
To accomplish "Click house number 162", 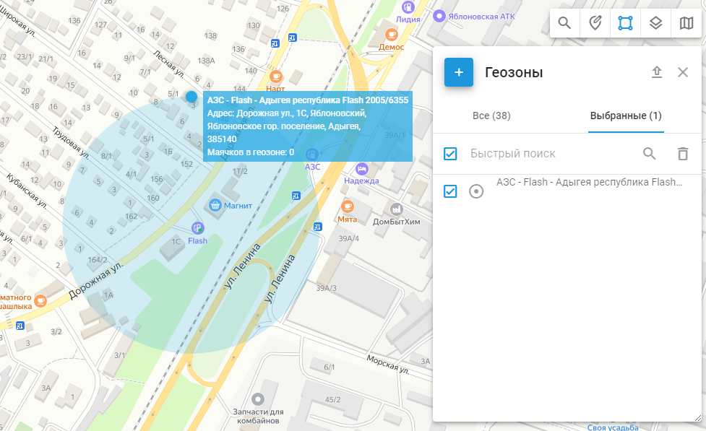I will (x=131, y=217).
